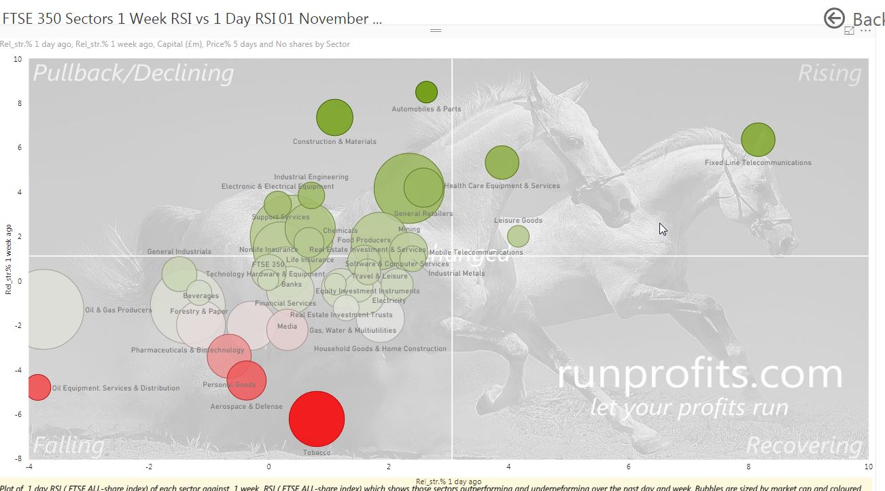
Task: Select the pink Media bubble
Action: pos(287,329)
